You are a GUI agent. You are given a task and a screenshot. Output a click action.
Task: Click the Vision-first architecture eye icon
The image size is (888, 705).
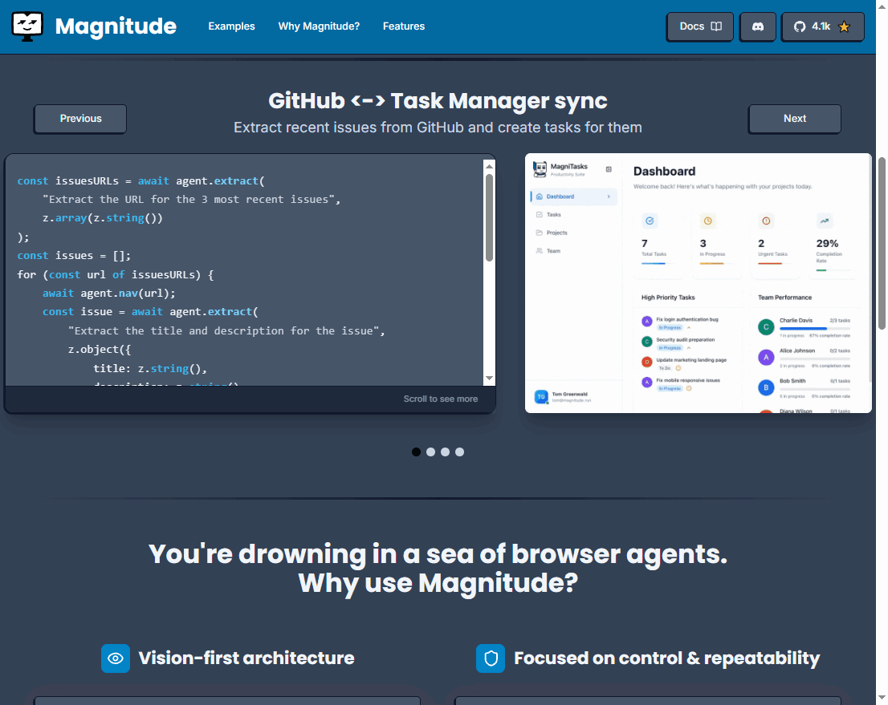coord(116,658)
